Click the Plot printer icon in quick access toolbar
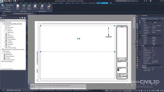The height and width of the screenshot is (92, 164). pos(15,1)
